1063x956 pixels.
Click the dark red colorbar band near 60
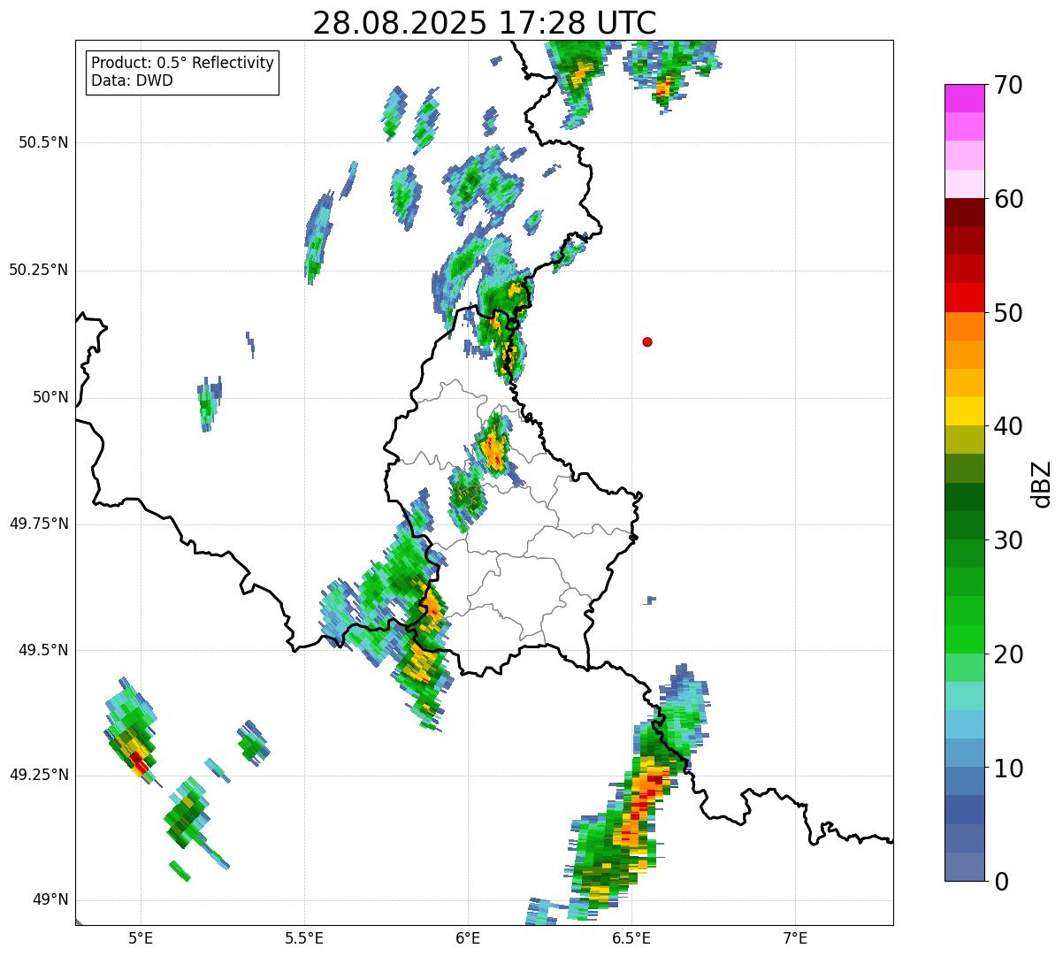(965, 212)
